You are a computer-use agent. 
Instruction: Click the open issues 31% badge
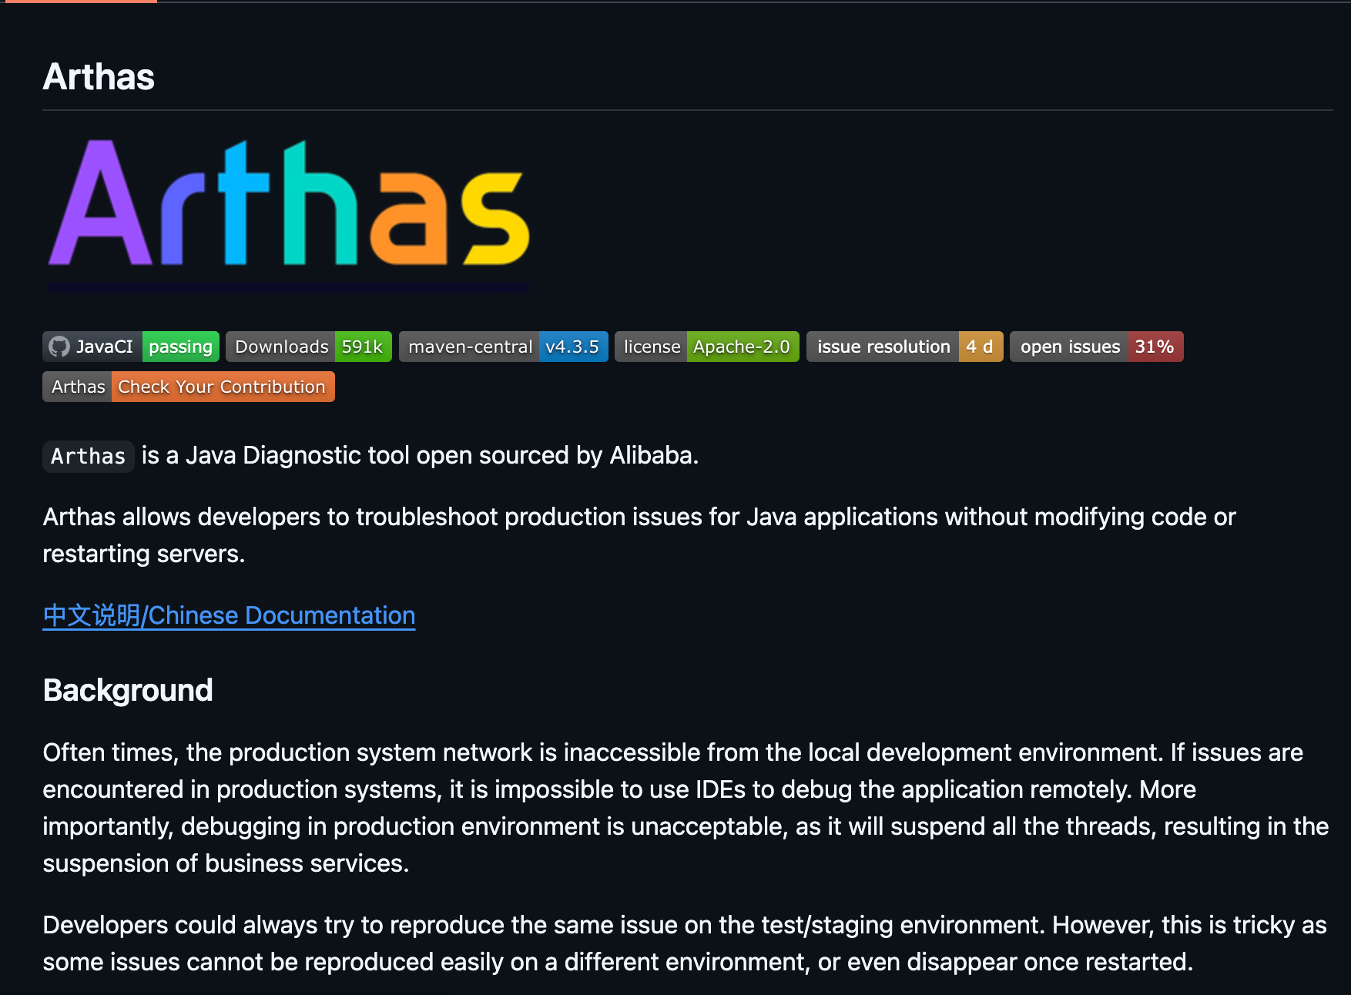(x=1097, y=347)
